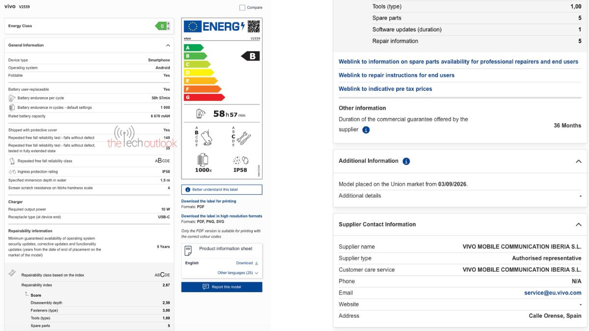The image size is (589, 331).
Task: Click the Calle Orense, Spain address
Action: [555, 316]
